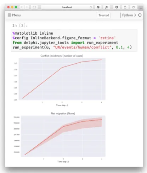Viewport: 147px width, 173px height.
Task: Click the "UN/events/human/conflict" string
Action: tap(82, 47)
